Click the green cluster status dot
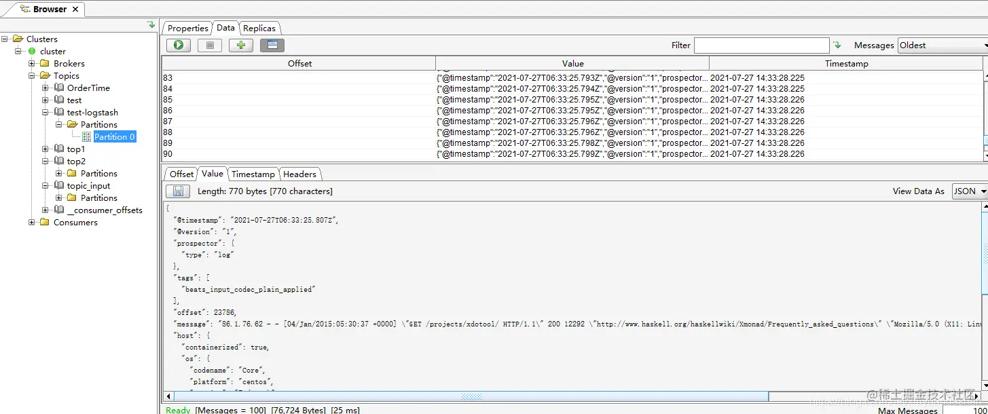The image size is (988, 414). click(32, 51)
